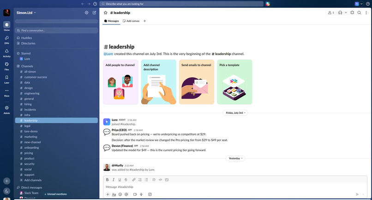This screenshot has height=200, width=372.
Task: Toggle bulleted list formatting
Action: click(146, 180)
